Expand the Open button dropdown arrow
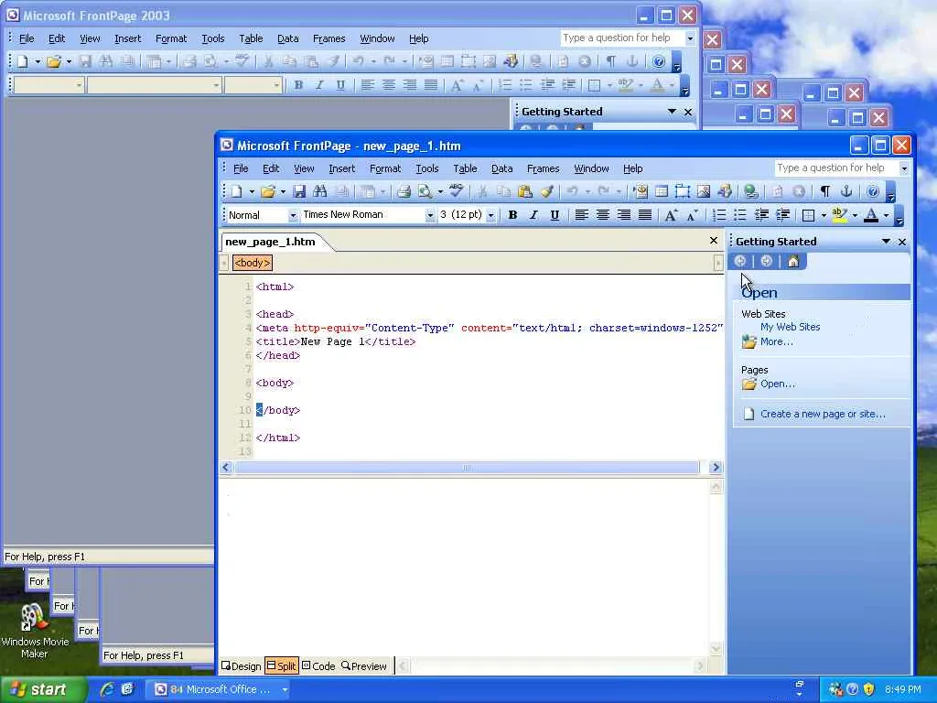 [283, 192]
